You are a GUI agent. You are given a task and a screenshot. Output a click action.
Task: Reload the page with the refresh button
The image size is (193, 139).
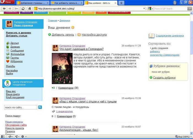(23, 9)
